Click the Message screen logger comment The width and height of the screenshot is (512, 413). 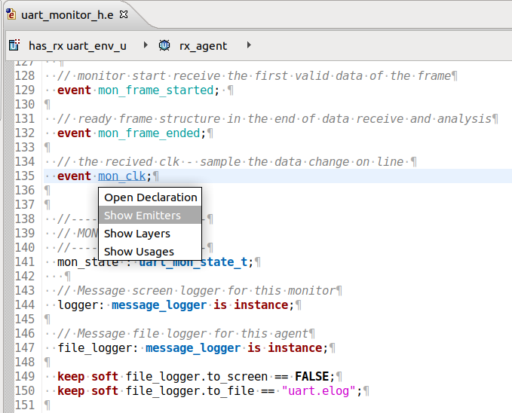coord(196,291)
